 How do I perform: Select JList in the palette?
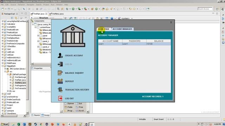pyautogui.click(x=79, y=104)
